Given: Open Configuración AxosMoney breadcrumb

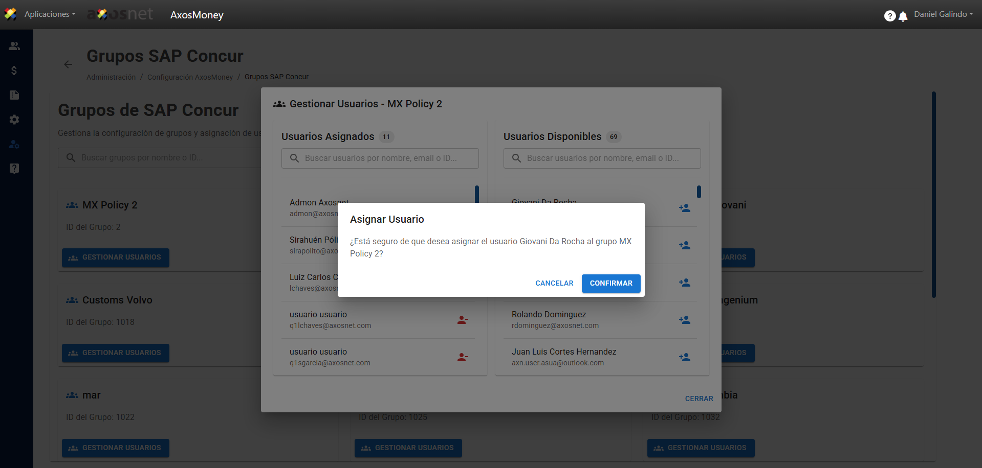Looking at the screenshot, I should pyautogui.click(x=190, y=77).
